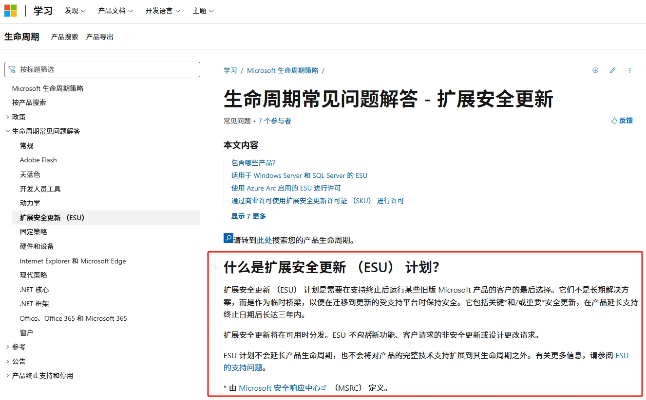646x400 pixels.
Task: Click the search magnifier icon before 请转到此处
Action: pos(228,238)
